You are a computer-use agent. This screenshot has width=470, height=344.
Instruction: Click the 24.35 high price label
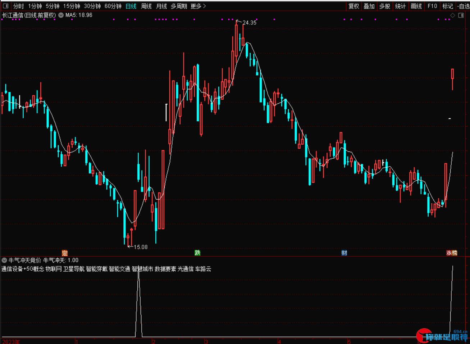tap(250, 23)
